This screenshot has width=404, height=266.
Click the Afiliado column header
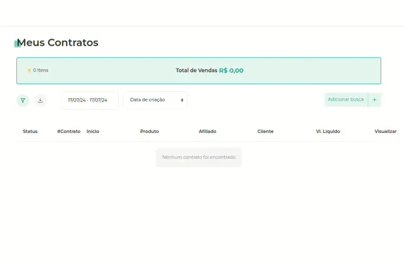point(208,132)
